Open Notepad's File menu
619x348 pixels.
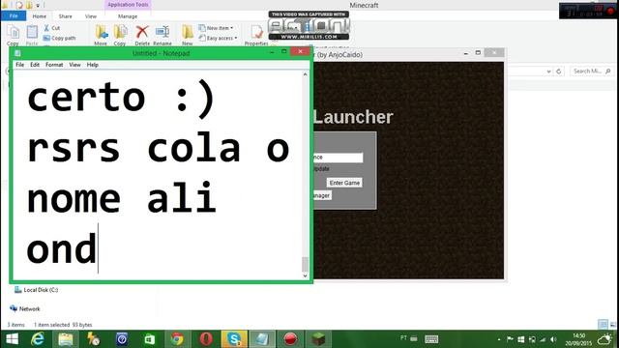click(19, 65)
